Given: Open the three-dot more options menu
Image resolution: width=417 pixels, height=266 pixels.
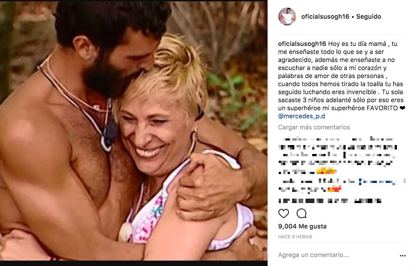Looking at the screenshot, I should (403, 256).
